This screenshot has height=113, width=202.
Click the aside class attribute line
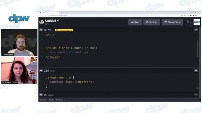72,48
